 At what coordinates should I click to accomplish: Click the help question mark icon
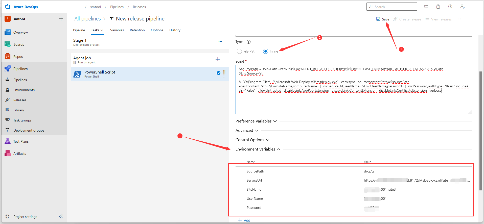point(450,7)
